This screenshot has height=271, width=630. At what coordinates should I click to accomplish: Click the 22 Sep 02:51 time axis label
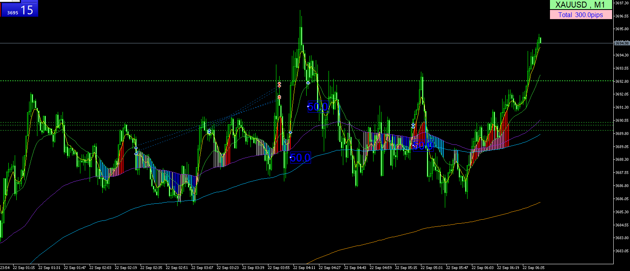coord(177,268)
